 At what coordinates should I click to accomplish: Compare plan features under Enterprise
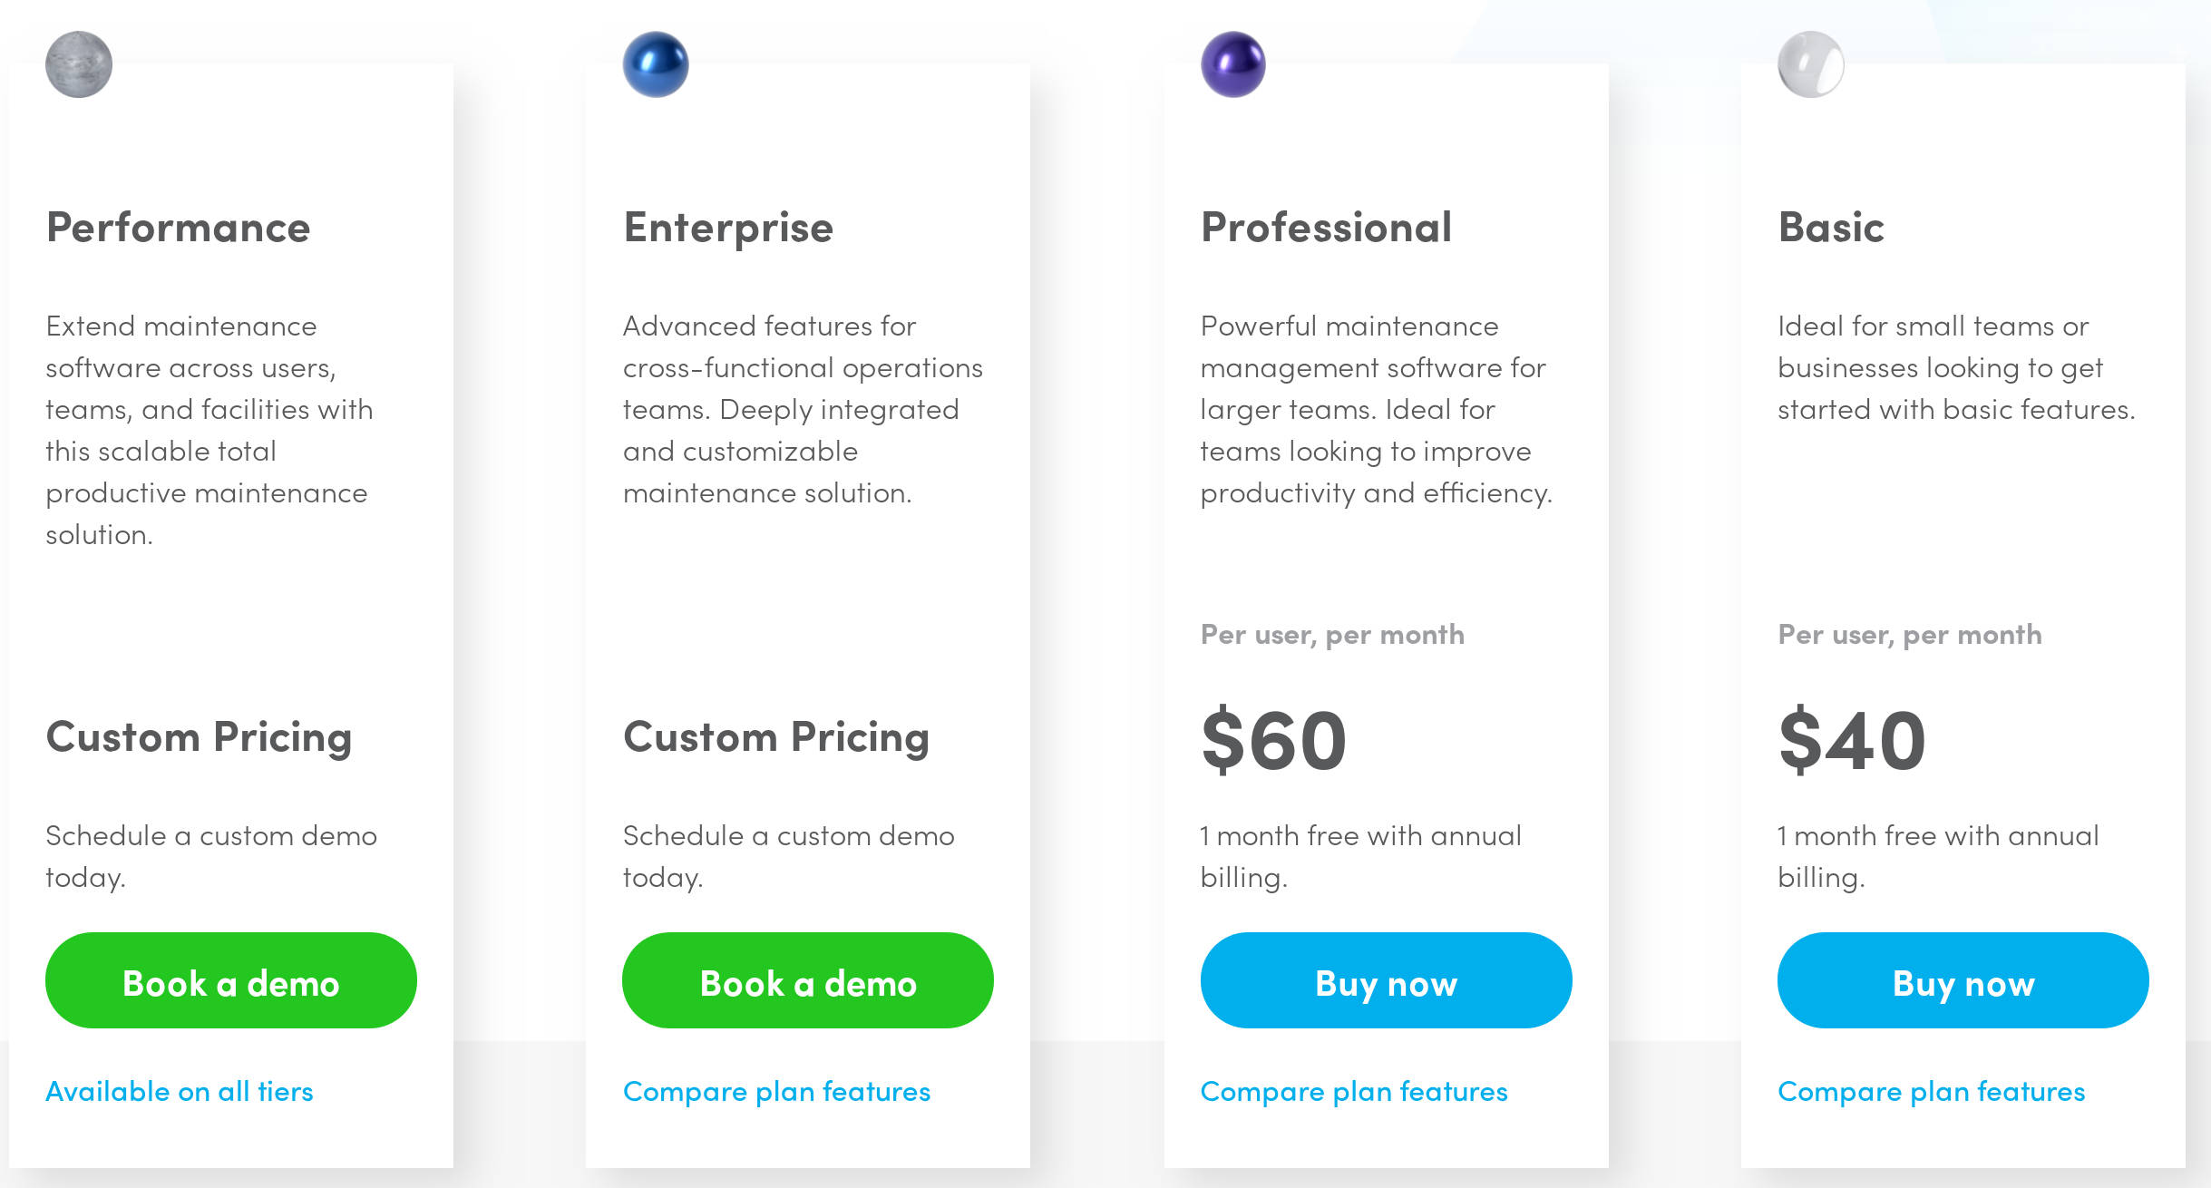click(x=776, y=1091)
